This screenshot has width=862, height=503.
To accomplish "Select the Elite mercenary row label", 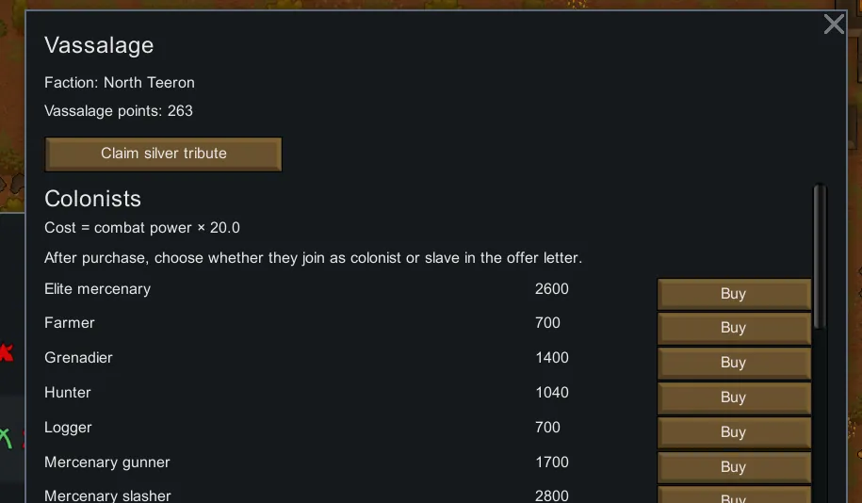I will [x=97, y=289].
